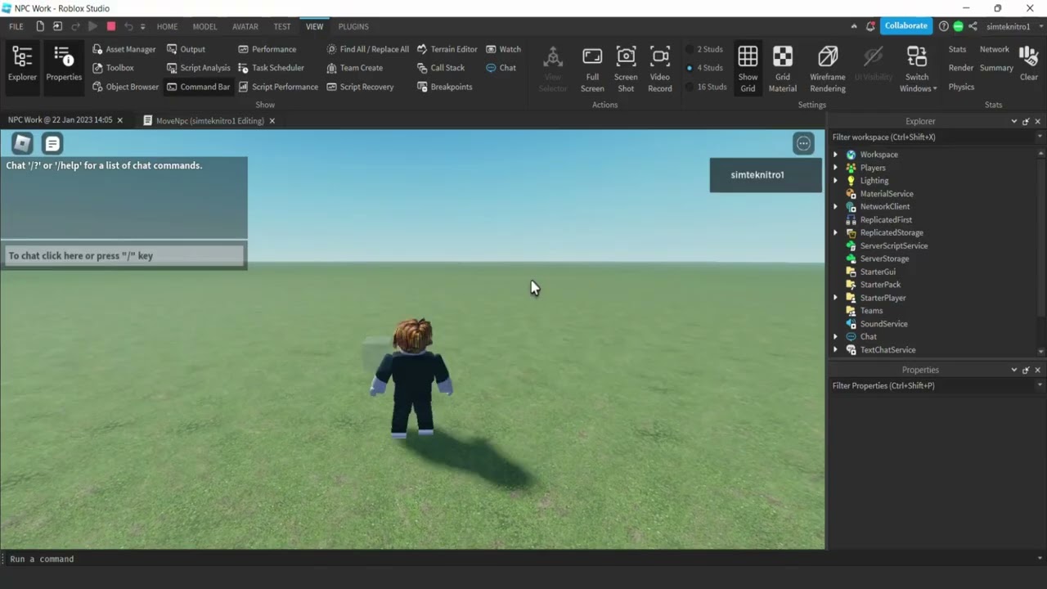Click the share icon near username
This screenshot has height=589, width=1047.
tap(973, 26)
